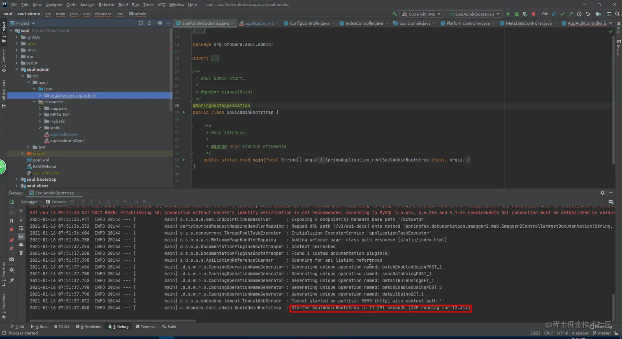The width and height of the screenshot is (622, 339).
Task: Open the Analyze menu
Action: [87, 5]
